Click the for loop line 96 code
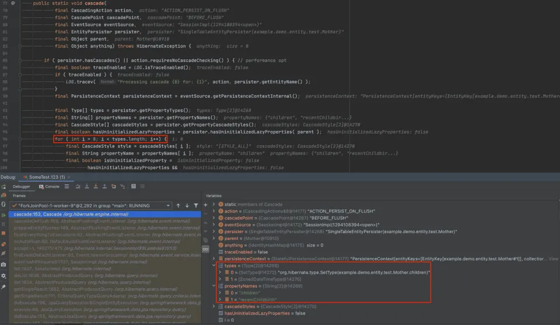 tap(110, 139)
